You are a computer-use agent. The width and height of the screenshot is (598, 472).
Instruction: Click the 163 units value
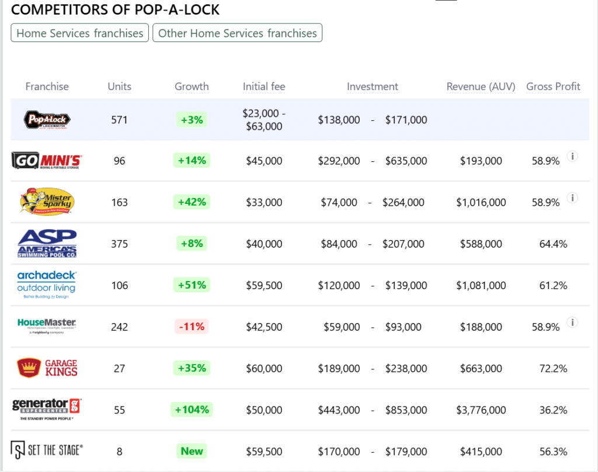pos(119,202)
